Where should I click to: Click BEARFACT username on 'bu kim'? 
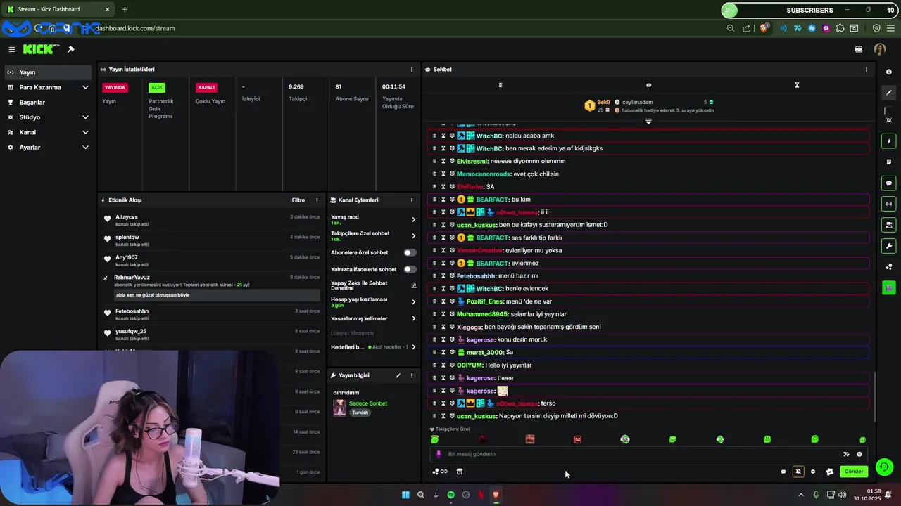(x=492, y=200)
